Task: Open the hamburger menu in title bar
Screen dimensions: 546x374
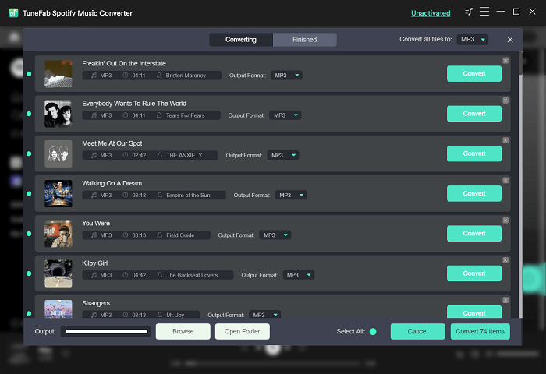Action: click(485, 12)
